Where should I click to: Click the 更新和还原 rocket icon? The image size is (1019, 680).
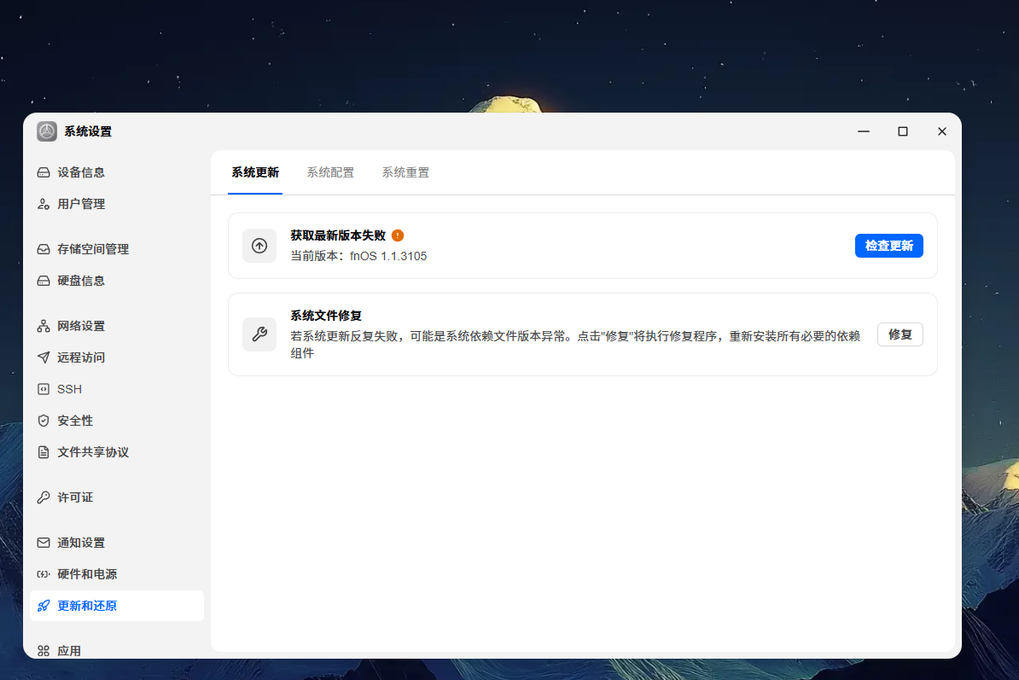coord(44,606)
